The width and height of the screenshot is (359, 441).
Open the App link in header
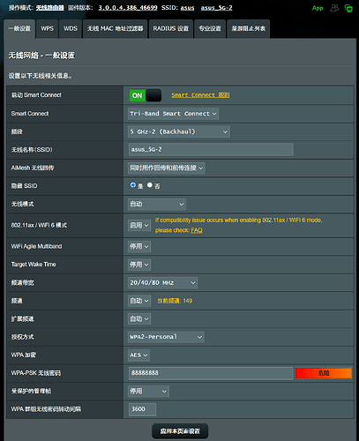click(318, 8)
